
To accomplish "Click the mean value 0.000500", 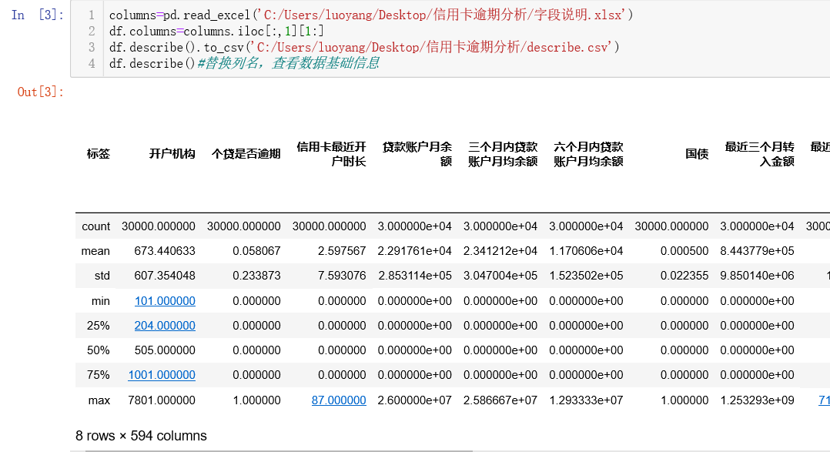I will tap(684, 251).
